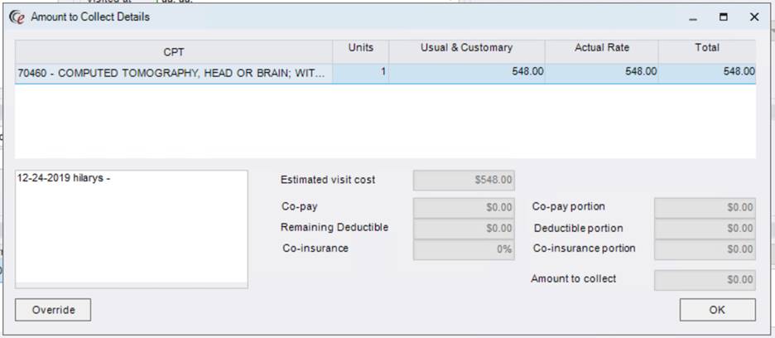Select the Co-insurance percentage field
Image resolution: width=775 pixels, height=338 pixels.
click(x=464, y=249)
